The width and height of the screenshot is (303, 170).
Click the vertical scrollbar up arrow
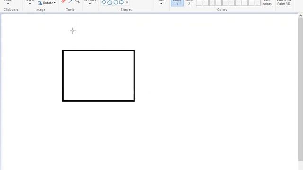click(300, 16)
